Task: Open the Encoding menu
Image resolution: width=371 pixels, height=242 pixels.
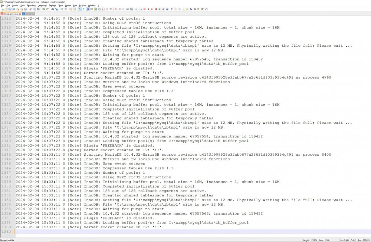Action: click(x=32, y=6)
